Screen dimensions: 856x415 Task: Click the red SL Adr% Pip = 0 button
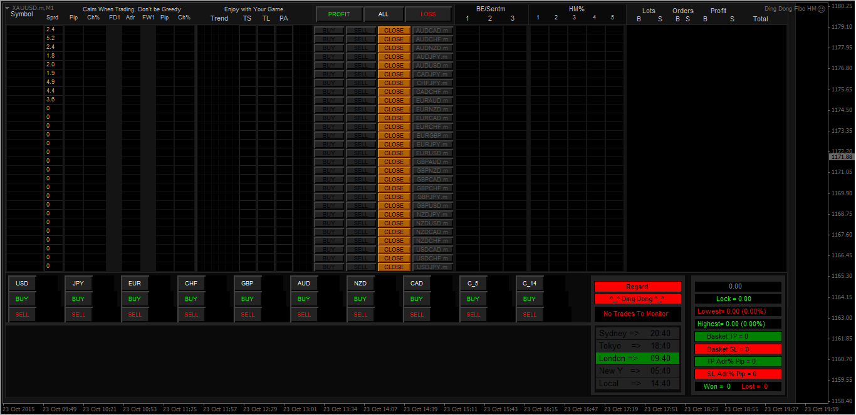point(738,374)
